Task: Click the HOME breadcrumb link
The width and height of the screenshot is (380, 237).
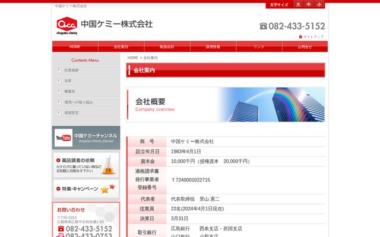Action: pyautogui.click(x=133, y=57)
